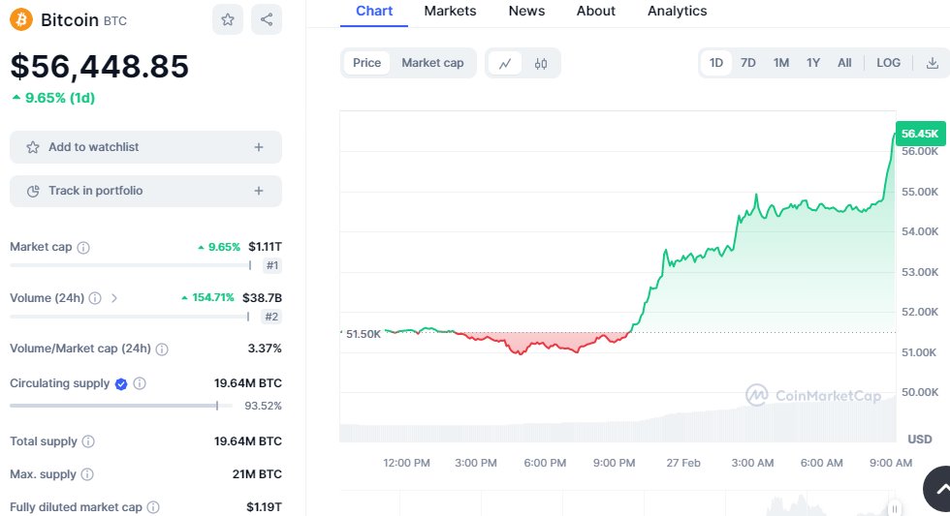This screenshot has width=950, height=516.
Task: Open the Analytics tab
Action: [x=677, y=11]
